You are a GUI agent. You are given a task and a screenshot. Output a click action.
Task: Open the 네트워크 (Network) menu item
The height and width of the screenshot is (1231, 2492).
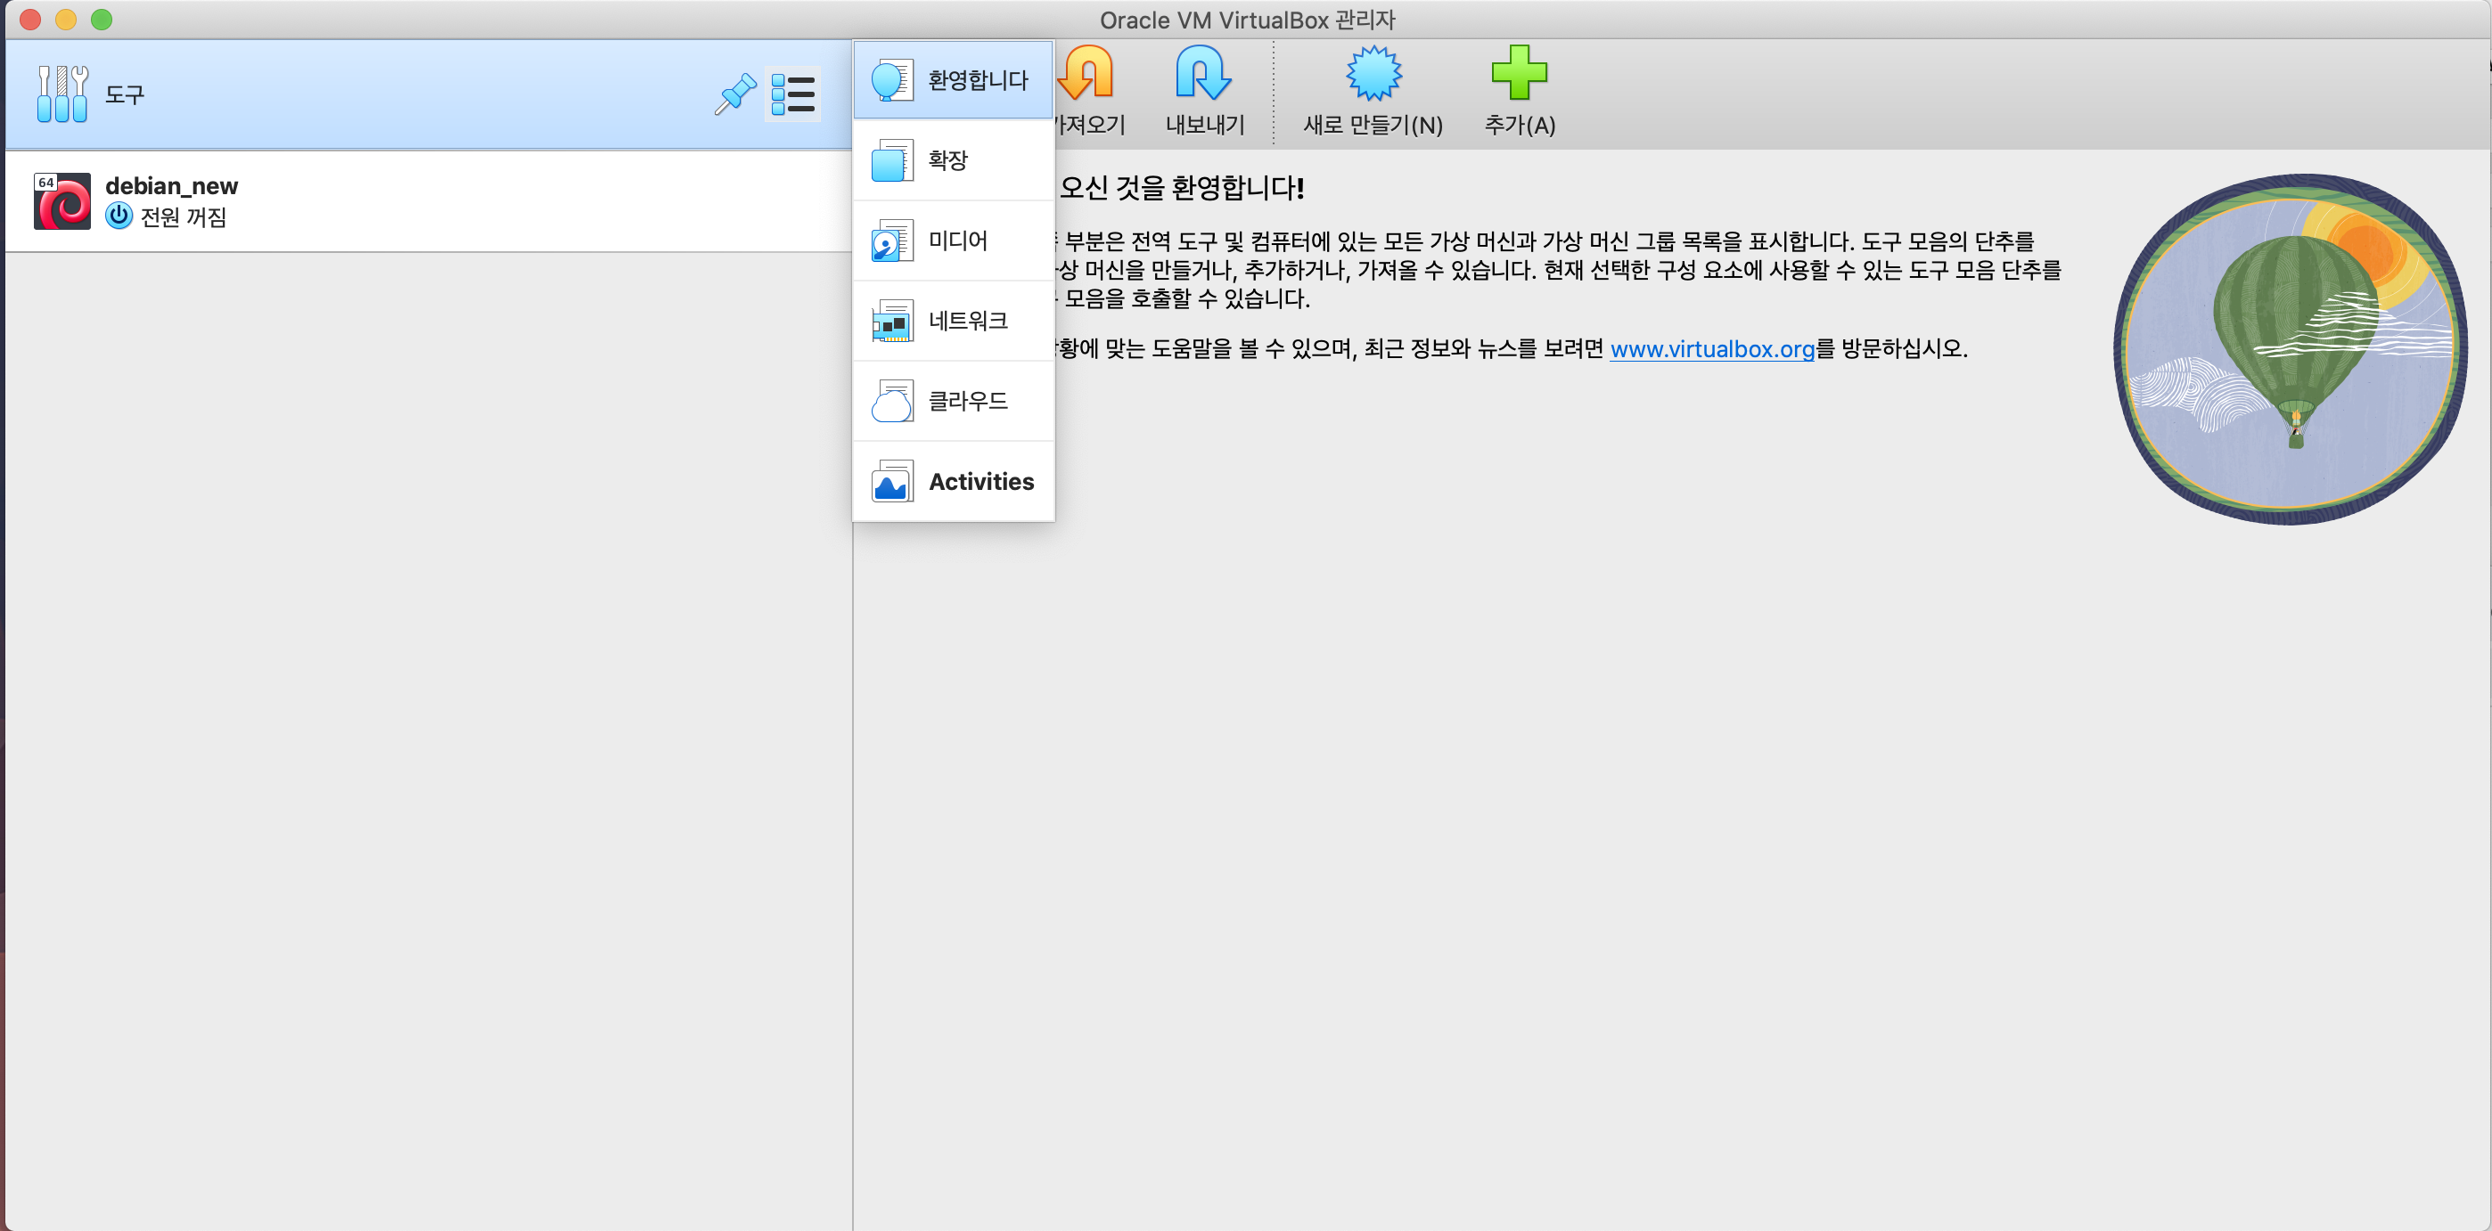953,321
